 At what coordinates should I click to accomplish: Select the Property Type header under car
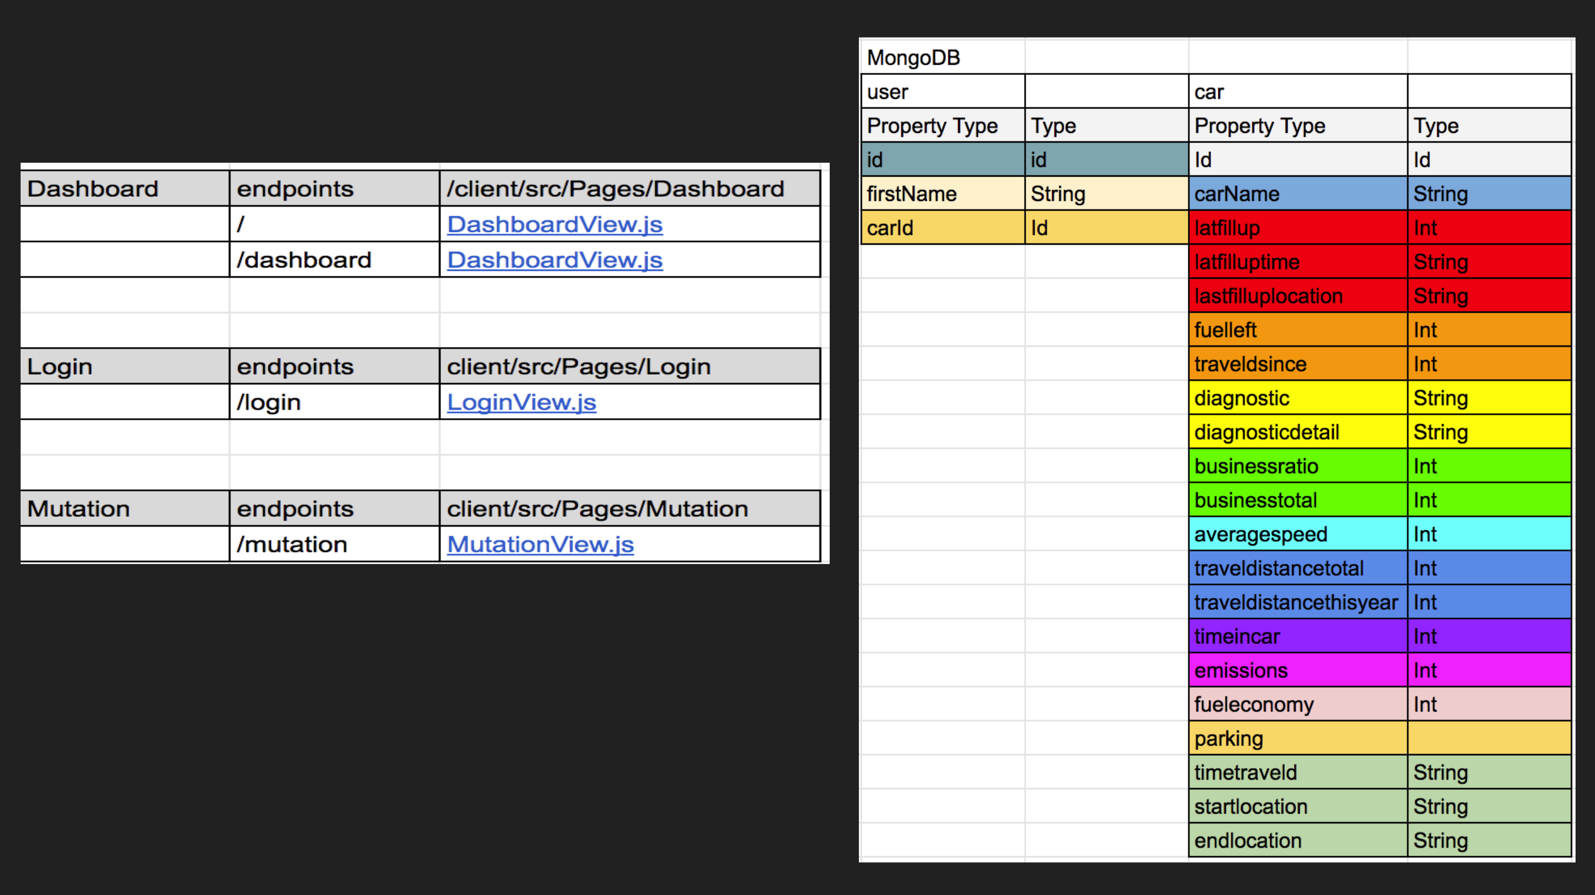click(1298, 126)
